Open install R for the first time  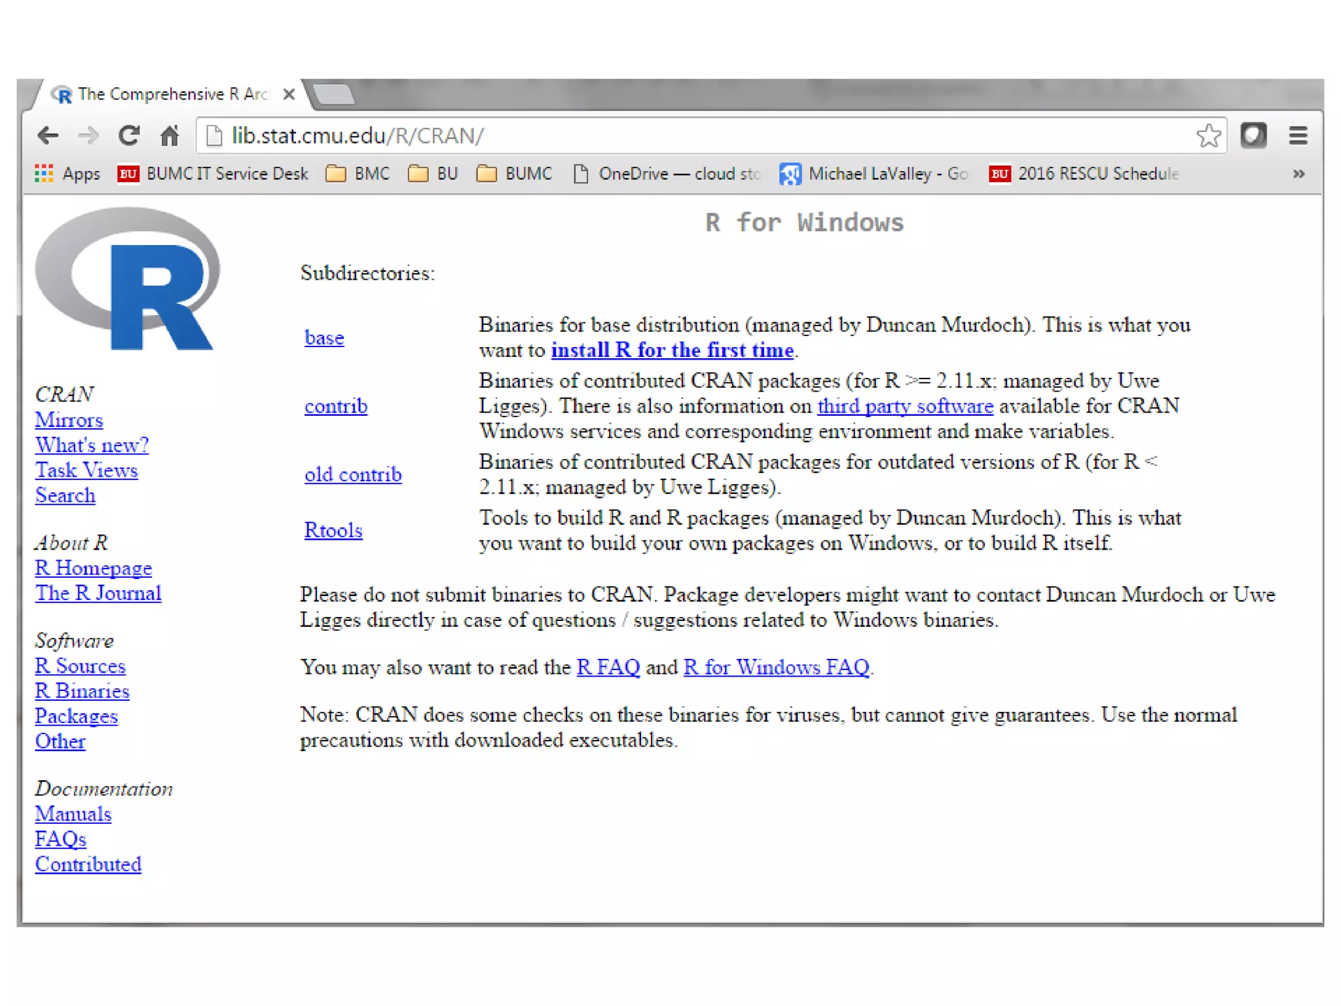672,350
